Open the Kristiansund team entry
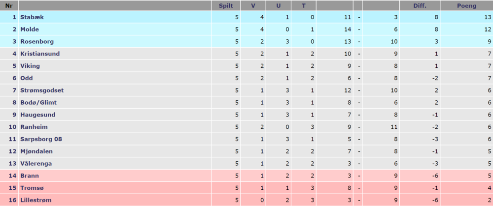This screenshot has height=206, width=493. tap(40, 54)
